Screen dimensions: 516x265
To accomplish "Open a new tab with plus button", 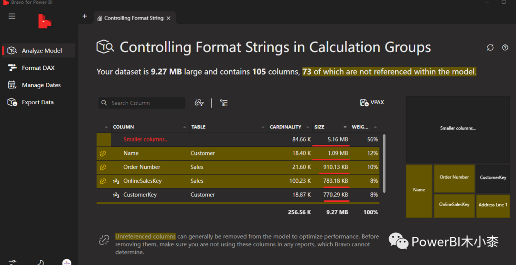I will click(x=85, y=16).
